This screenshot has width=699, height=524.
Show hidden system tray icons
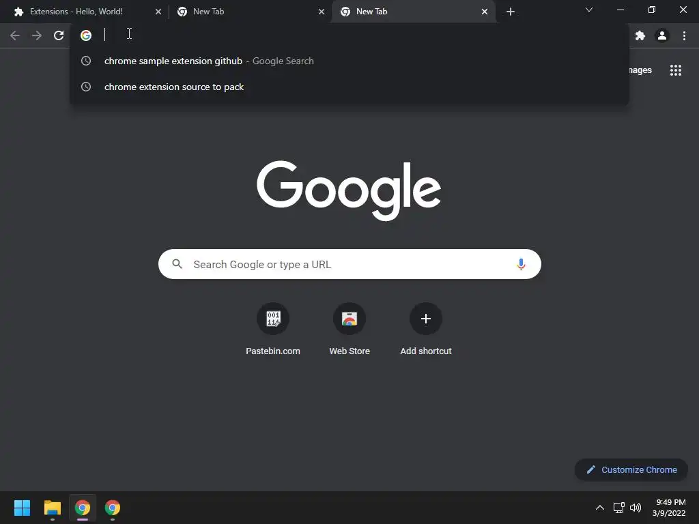pyautogui.click(x=600, y=508)
